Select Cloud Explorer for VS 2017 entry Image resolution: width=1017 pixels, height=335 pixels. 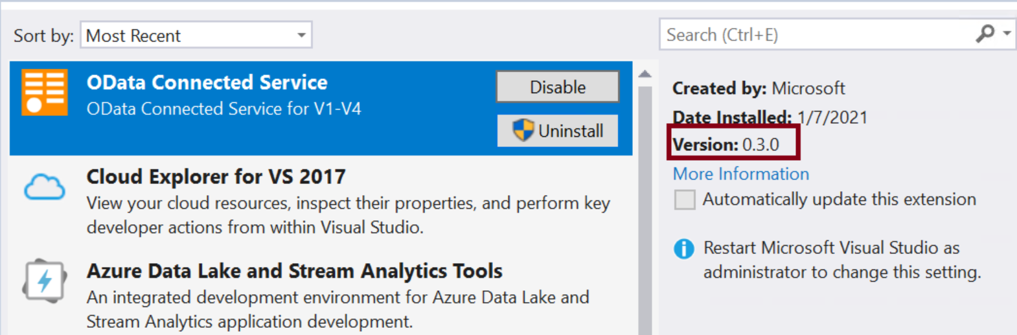click(321, 202)
